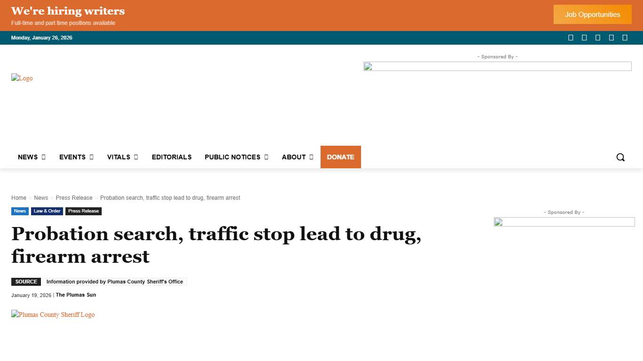Click the second social media icon in teal bar
The height and width of the screenshot is (361, 643).
[x=584, y=37]
